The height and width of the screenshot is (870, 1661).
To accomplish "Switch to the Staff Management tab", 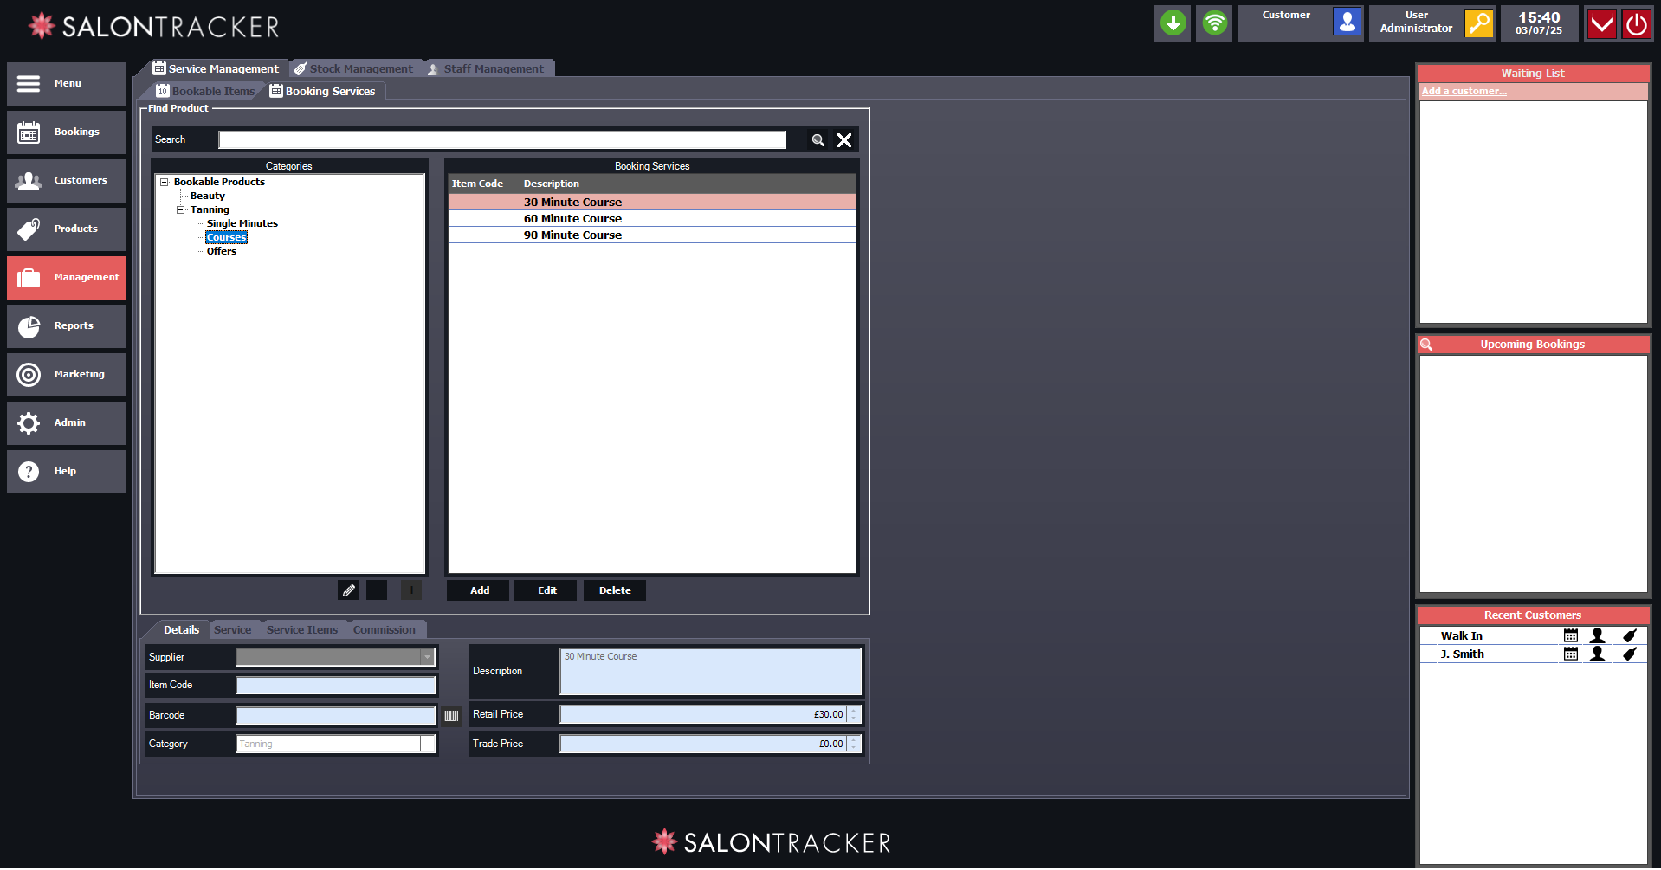I will point(486,69).
